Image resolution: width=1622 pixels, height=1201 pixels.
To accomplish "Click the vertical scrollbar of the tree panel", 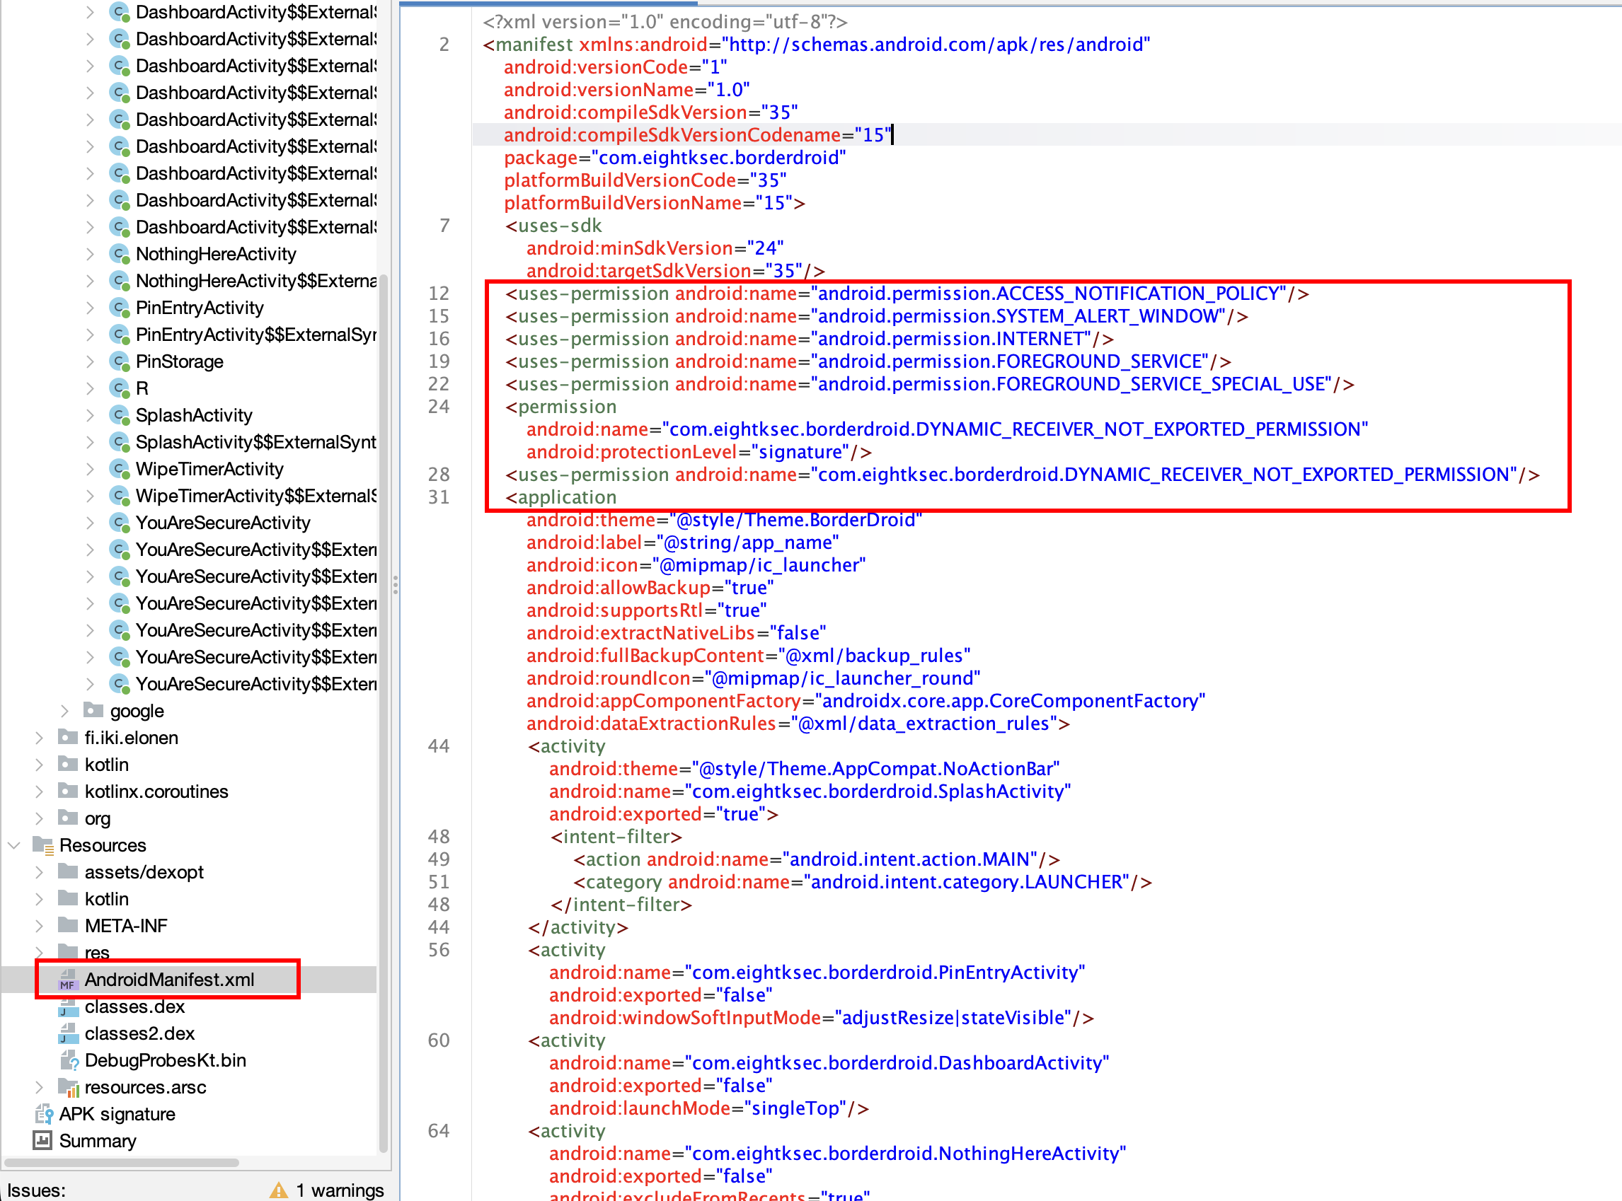I will click(x=384, y=712).
